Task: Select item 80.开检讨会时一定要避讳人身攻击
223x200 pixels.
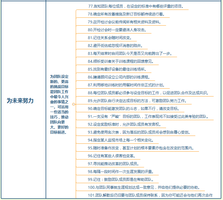Action: coord(117,30)
